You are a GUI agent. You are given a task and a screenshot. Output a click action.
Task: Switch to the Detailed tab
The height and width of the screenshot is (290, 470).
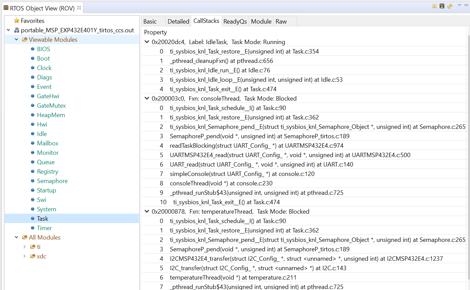(178, 21)
